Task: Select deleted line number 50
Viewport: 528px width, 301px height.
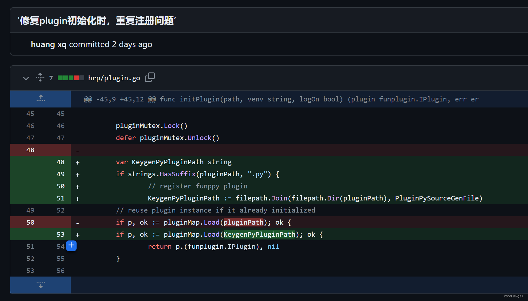Action: 30,222
